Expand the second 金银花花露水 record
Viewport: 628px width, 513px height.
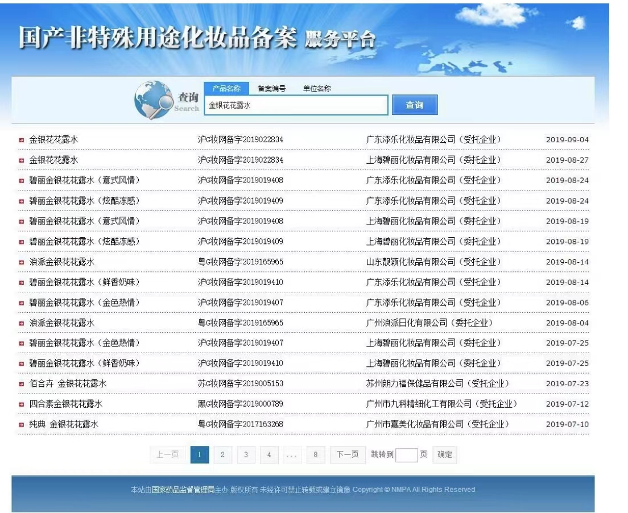pos(22,160)
